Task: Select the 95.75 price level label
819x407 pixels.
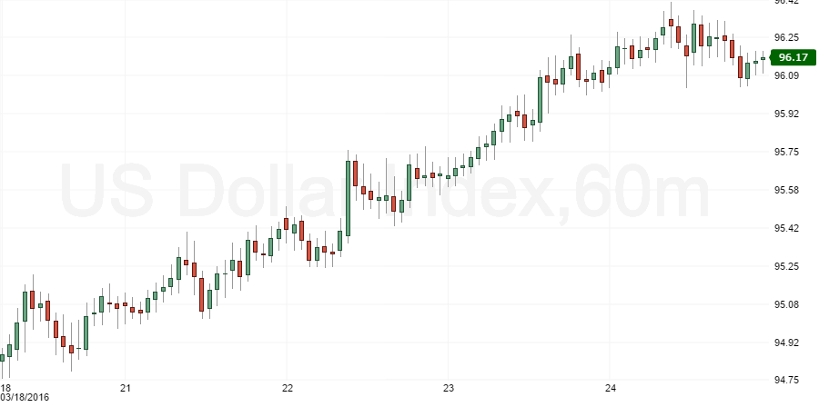Action: [786, 152]
